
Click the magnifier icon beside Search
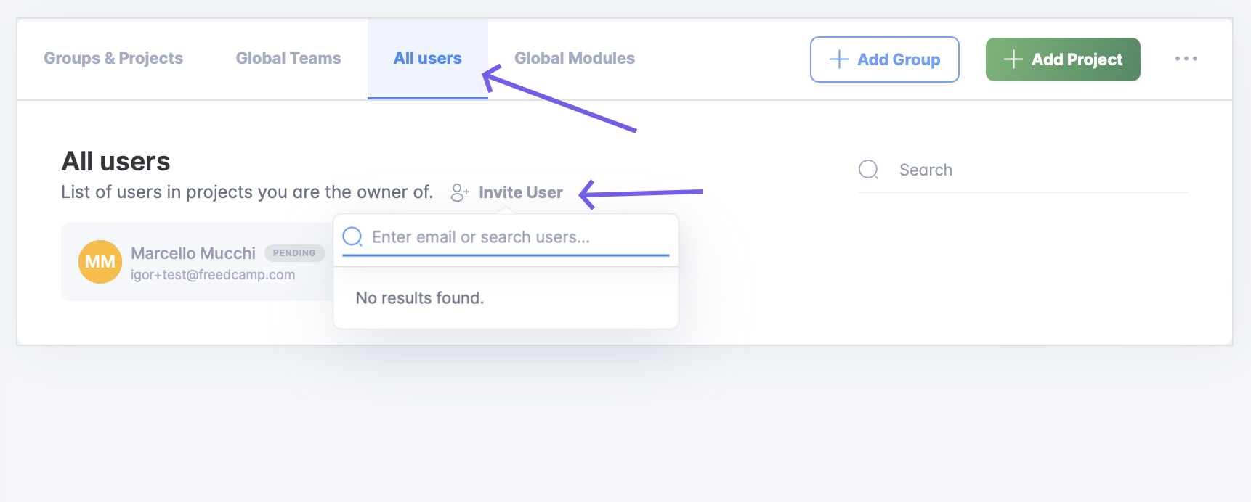(x=868, y=170)
